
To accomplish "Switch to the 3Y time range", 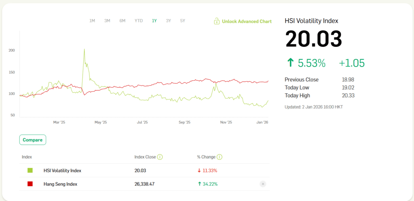I will [168, 21].
